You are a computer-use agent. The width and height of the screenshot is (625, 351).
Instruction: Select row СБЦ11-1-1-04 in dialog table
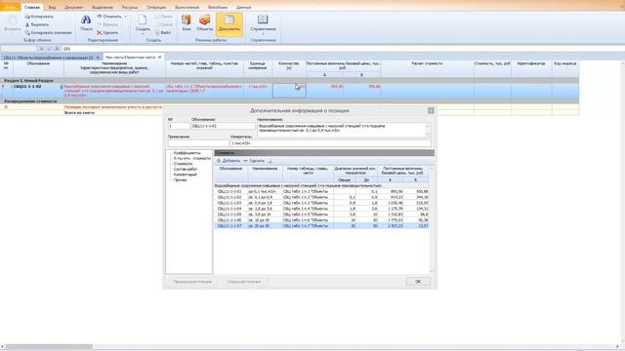(321, 209)
